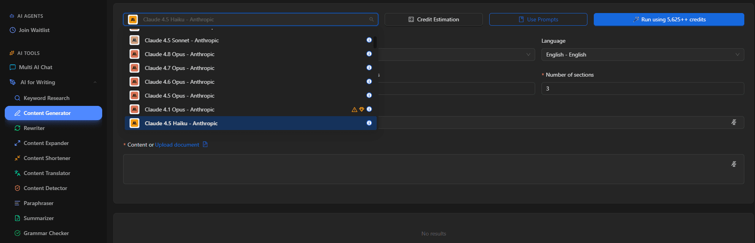Click the highlighted Claude 4.5 Haiku option
This screenshot has height=243, width=755.
click(x=250, y=123)
